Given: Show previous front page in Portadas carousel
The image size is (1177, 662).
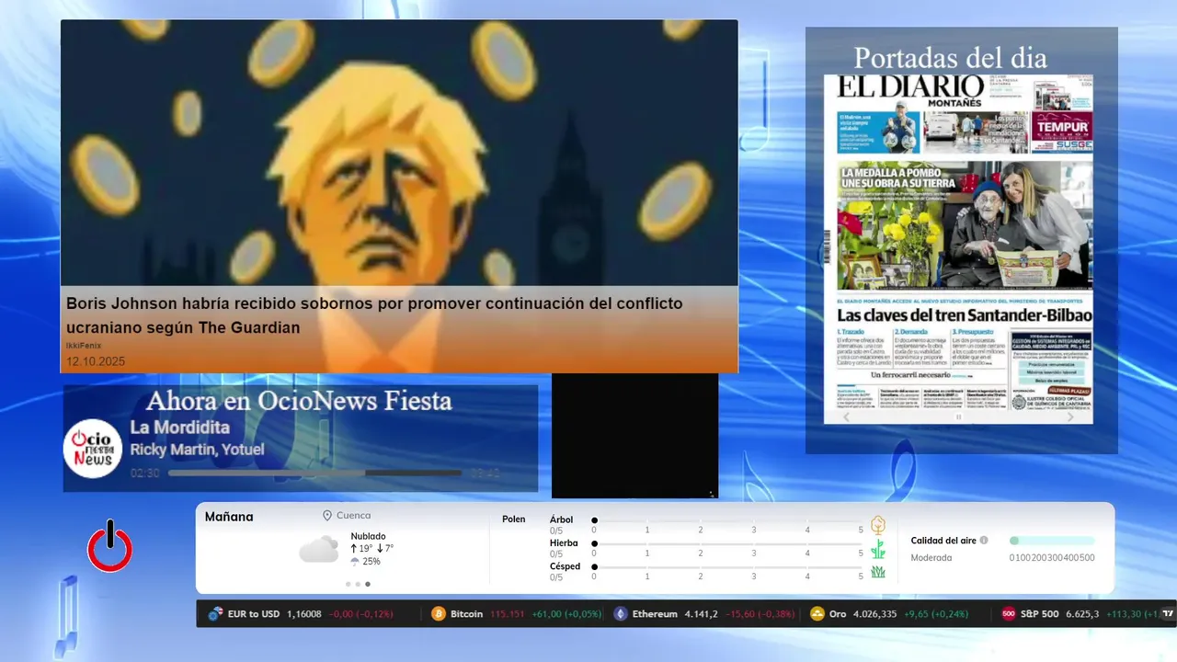Looking at the screenshot, I should (x=847, y=417).
